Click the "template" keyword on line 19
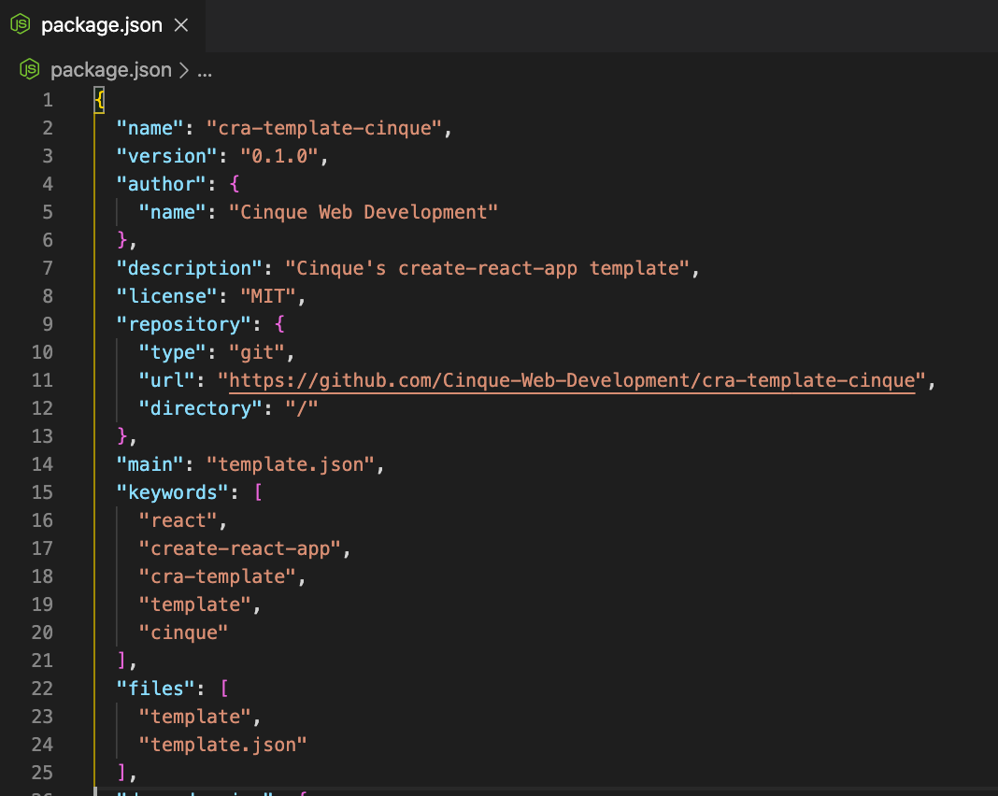998x796 pixels. 194,604
